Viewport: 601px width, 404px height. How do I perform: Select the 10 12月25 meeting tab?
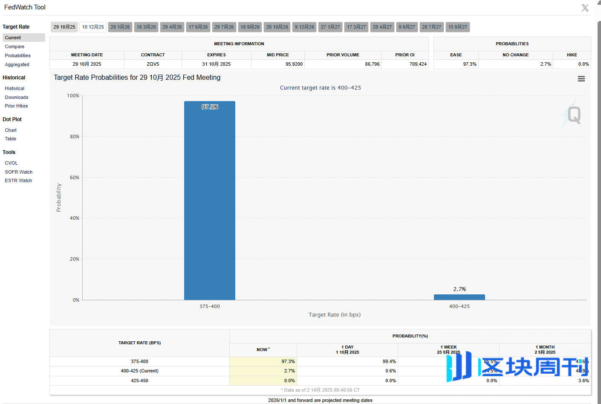[93, 27]
